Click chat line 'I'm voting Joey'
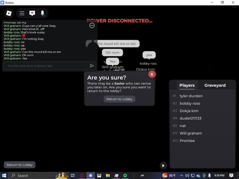 (x=24, y=39)
